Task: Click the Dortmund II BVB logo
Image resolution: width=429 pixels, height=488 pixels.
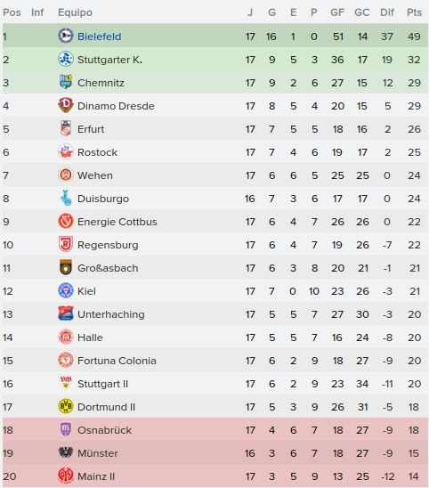Action: (66, 406)
